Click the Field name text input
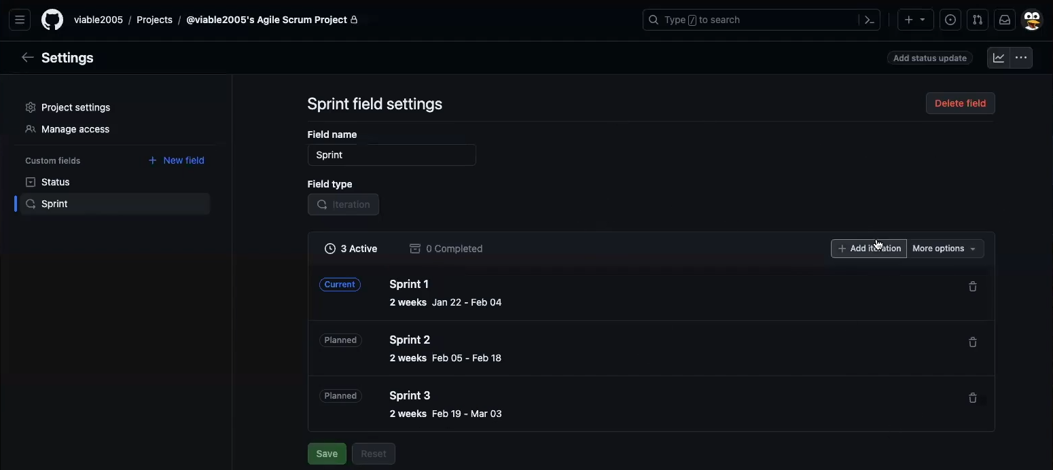Viewport: 1053px width, 470px height. point(391,155)
